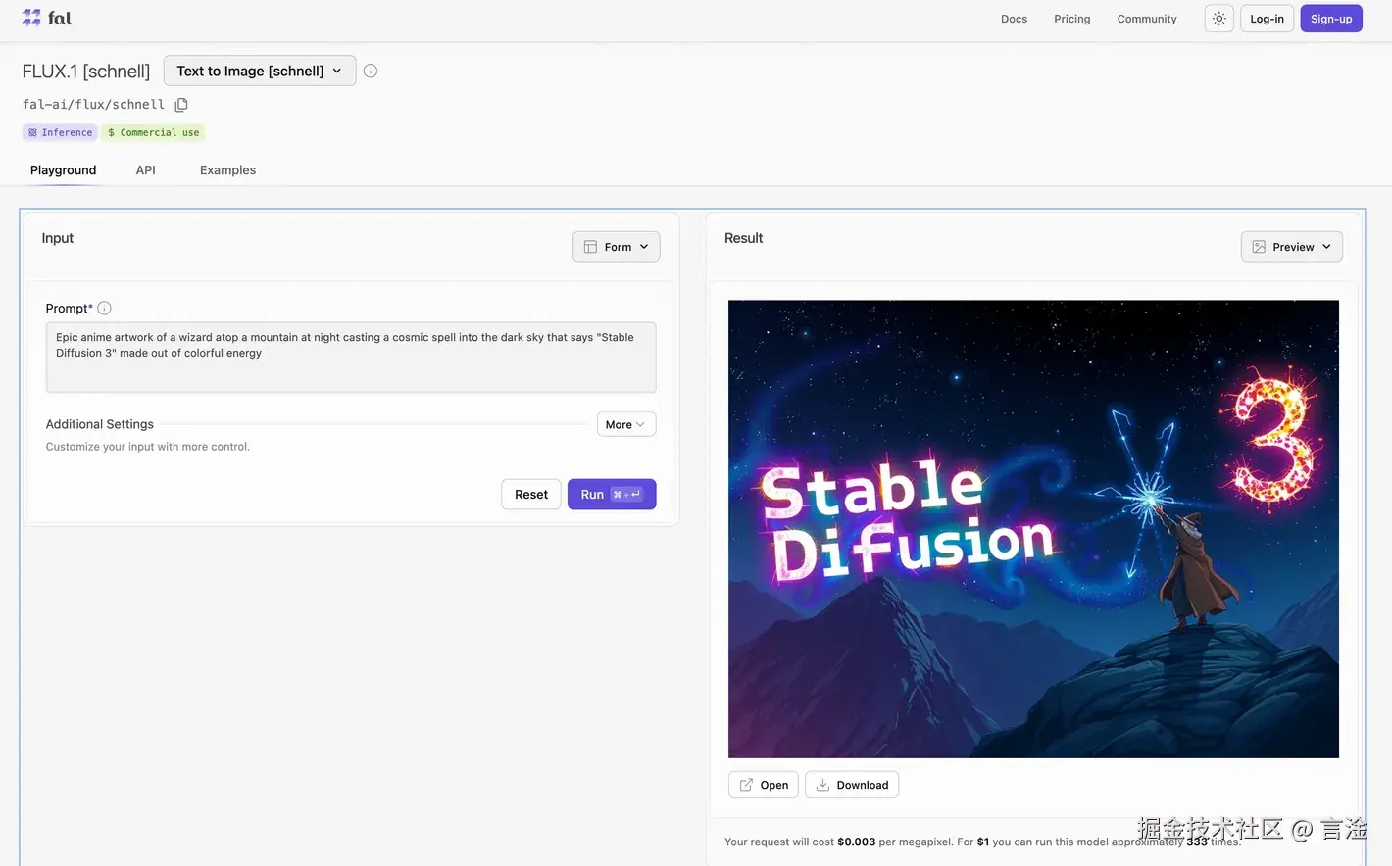Click the Reset button
Screen dimensions: 1392x866
pyautogui.click(x=531, y=495)
